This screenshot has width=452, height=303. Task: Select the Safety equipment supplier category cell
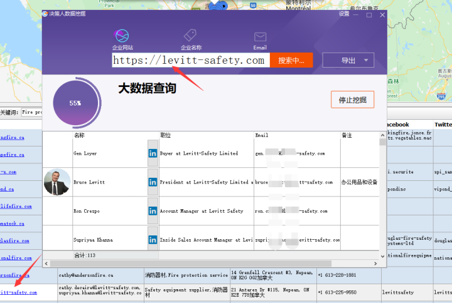coord(187,292)
